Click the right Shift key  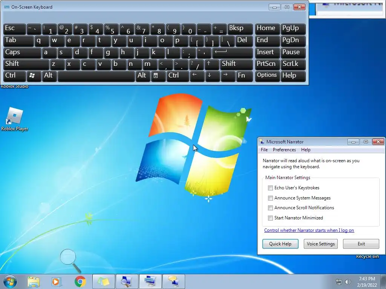tap(236, 65)
